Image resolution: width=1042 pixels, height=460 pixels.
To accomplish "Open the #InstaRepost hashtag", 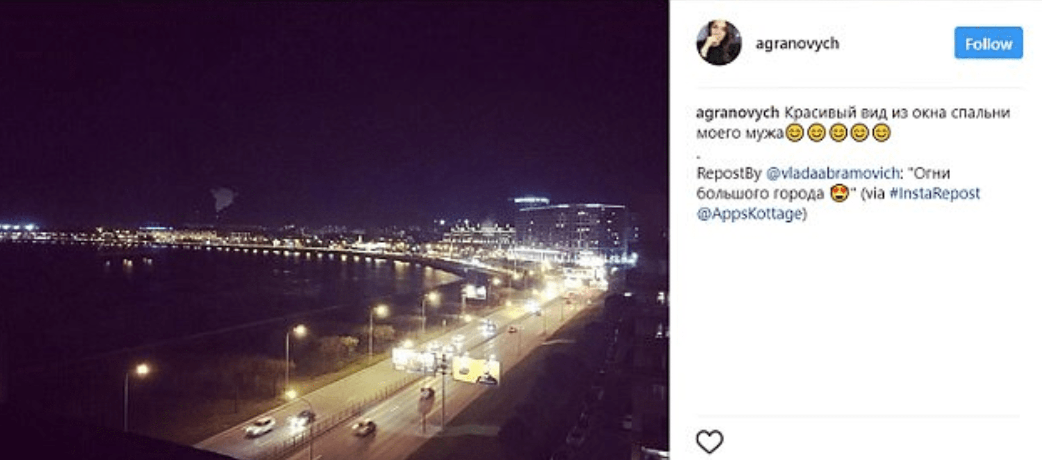I will (935, 193).
